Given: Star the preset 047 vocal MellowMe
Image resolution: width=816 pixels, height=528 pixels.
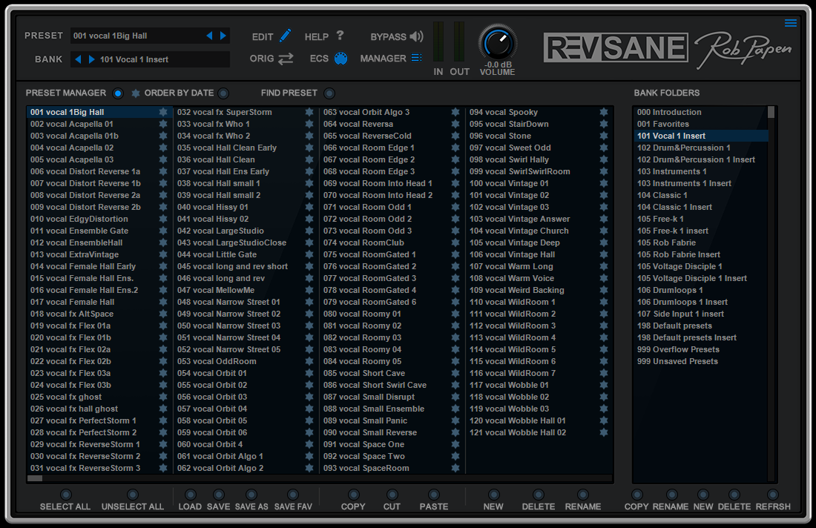Looking at the screenshot, I should (309, 290).
